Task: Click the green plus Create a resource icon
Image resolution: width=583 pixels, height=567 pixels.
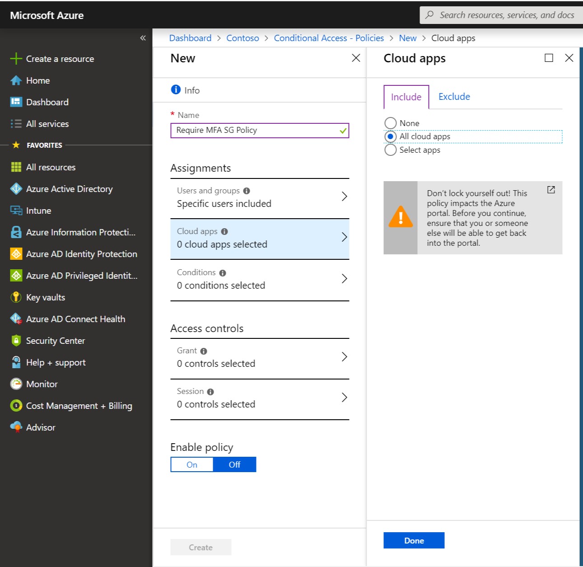Action: [16, 59]
